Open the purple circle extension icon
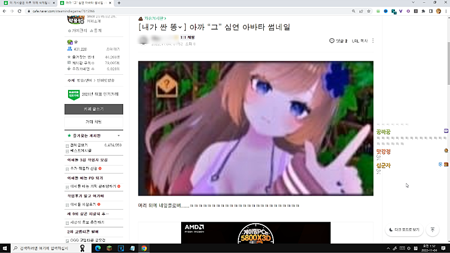Screen dimensions: 450x253 coord(408,11)
